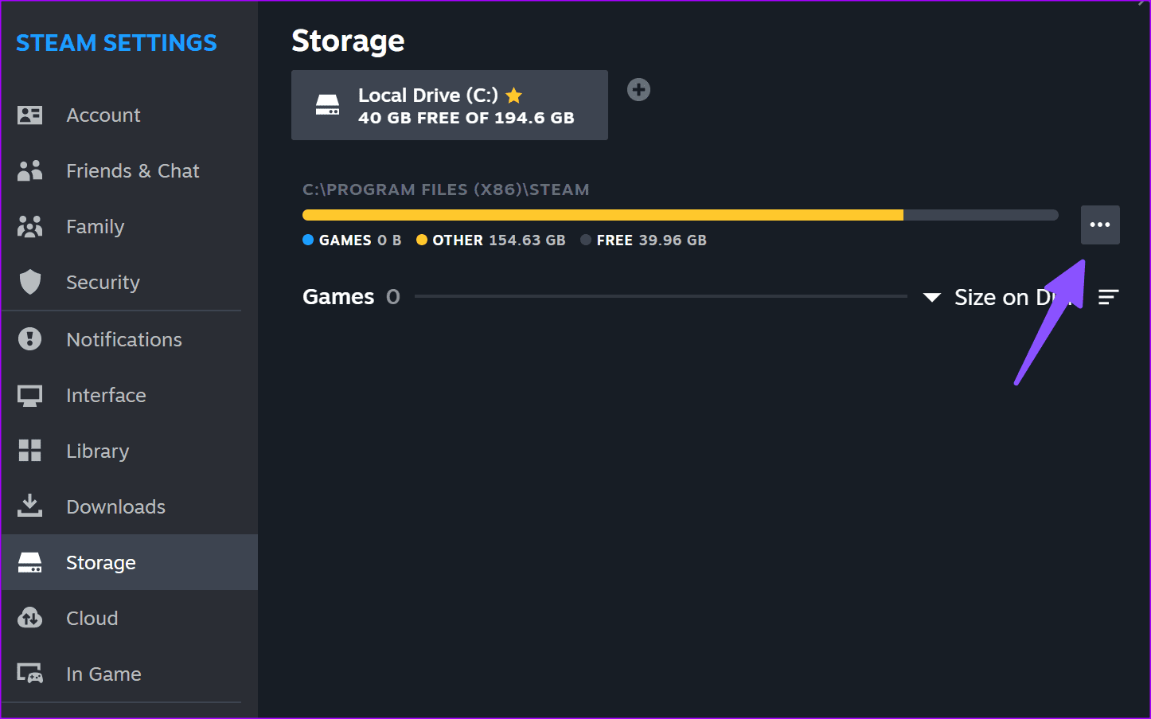Click the Notifications exclamation icon
This screenshot has width=1151, height=719.
click(x=29, y=339)
